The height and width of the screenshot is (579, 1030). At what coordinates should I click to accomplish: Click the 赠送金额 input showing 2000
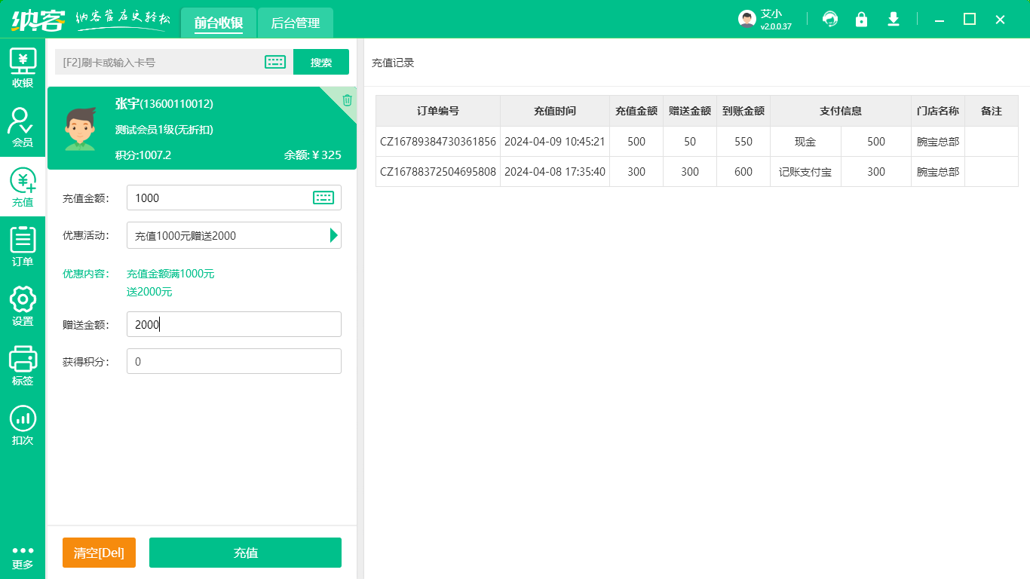(234, 324)
